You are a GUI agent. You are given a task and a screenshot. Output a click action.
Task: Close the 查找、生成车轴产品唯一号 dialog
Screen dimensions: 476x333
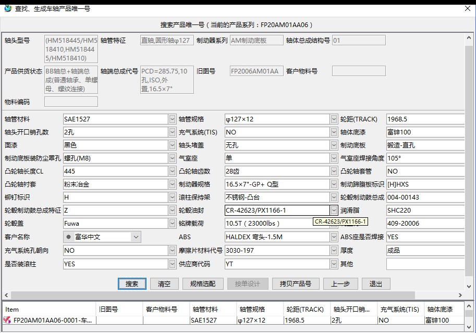467,8
